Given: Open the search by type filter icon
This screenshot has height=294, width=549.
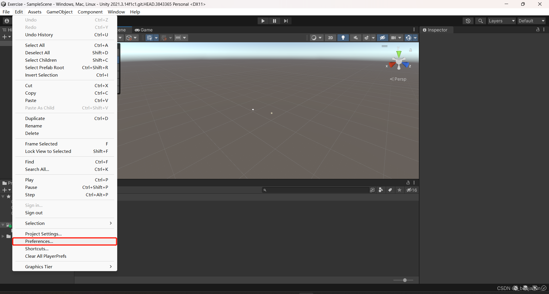Looking at the screenshot, I should click(381, 190).
